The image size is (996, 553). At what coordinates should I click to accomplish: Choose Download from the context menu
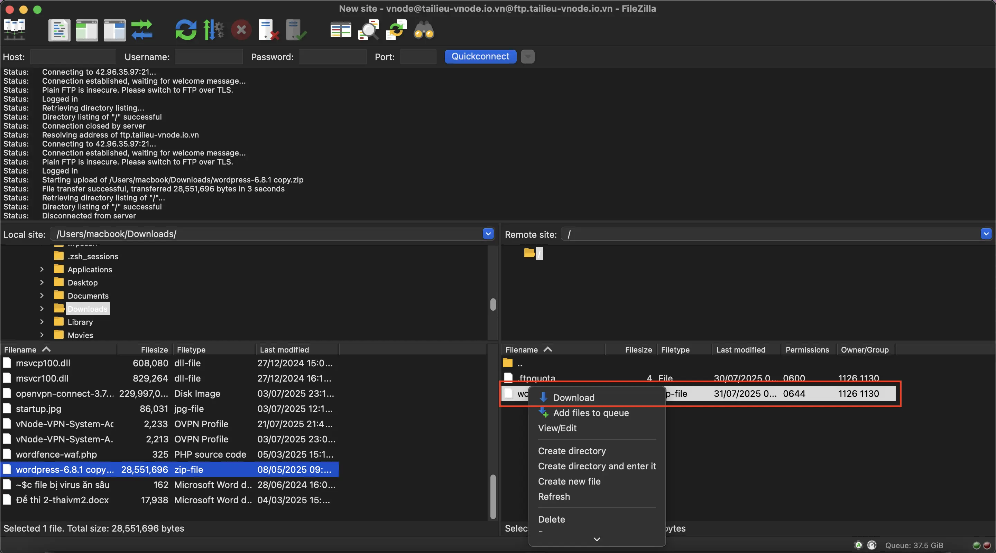pos(597,397)
